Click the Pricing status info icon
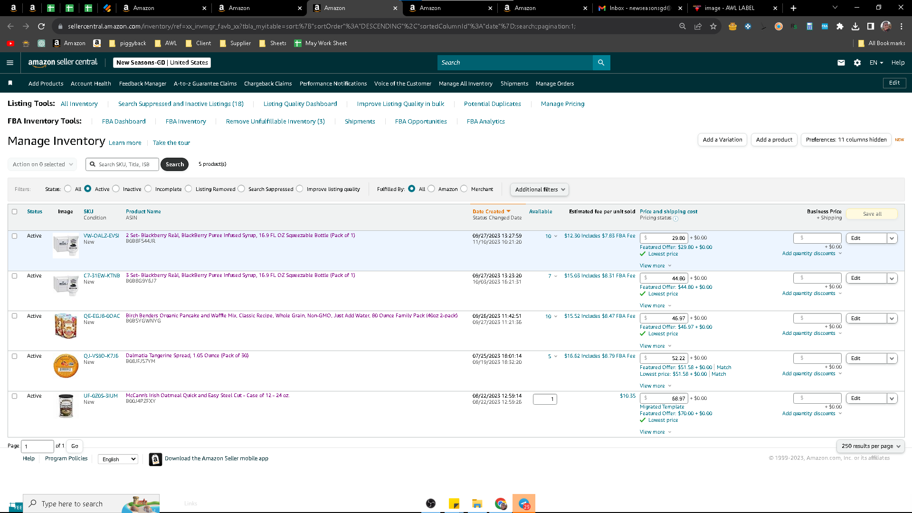 pyautogui.click(x=676, y=218)
